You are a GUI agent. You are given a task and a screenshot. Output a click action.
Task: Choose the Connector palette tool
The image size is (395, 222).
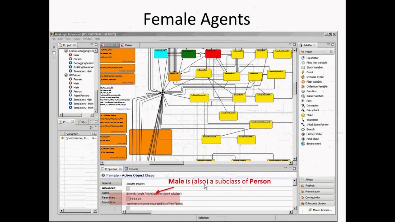(312, 105)
